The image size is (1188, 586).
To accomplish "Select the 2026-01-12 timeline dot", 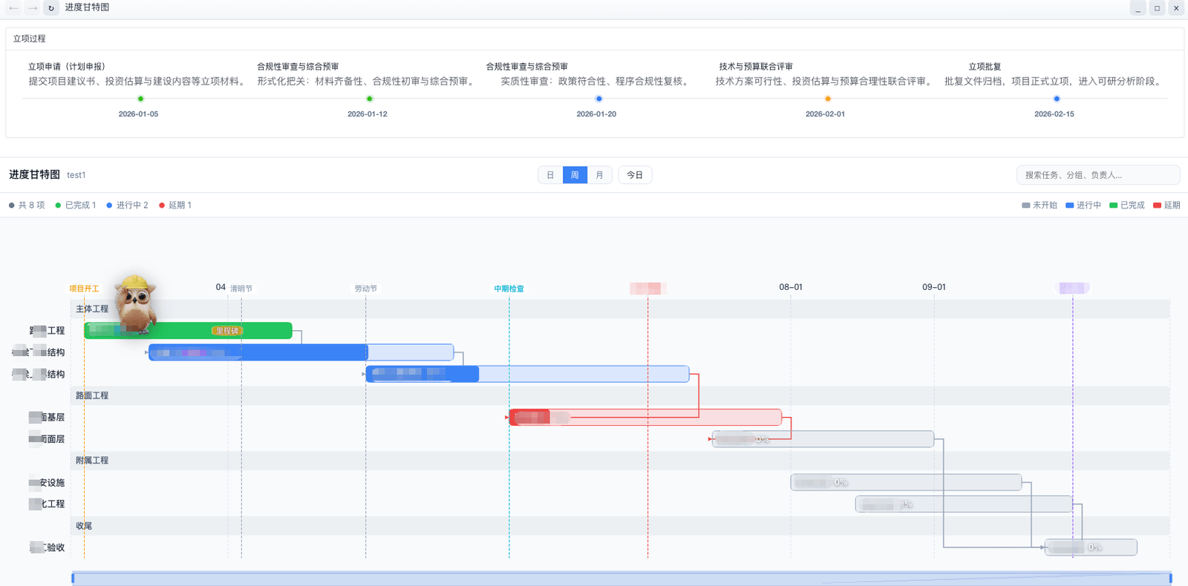I will (369, 99).
